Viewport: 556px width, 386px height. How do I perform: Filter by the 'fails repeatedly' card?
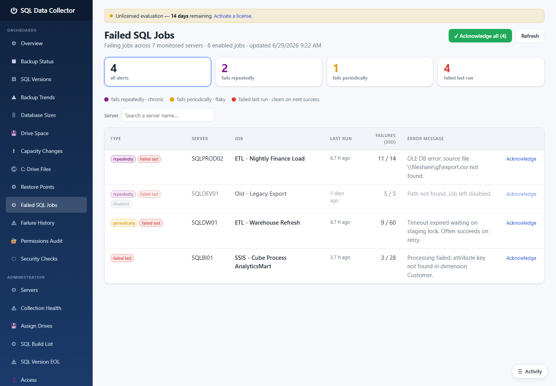(x=269, y=72)
